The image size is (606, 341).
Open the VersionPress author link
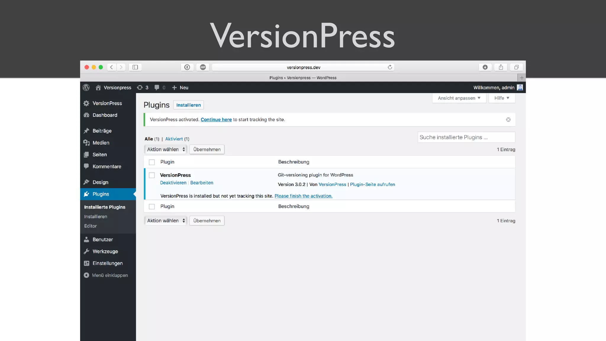point(332,184)
